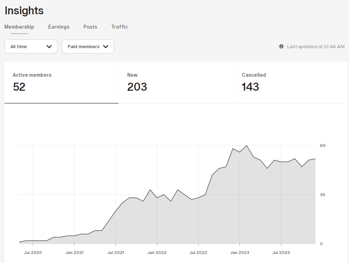349x263 pixels.
Task: Open the Paid members filter dropdown
Action: coord(88,46)
